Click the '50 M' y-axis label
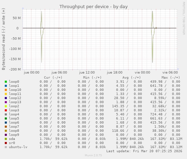 [17, 18]
